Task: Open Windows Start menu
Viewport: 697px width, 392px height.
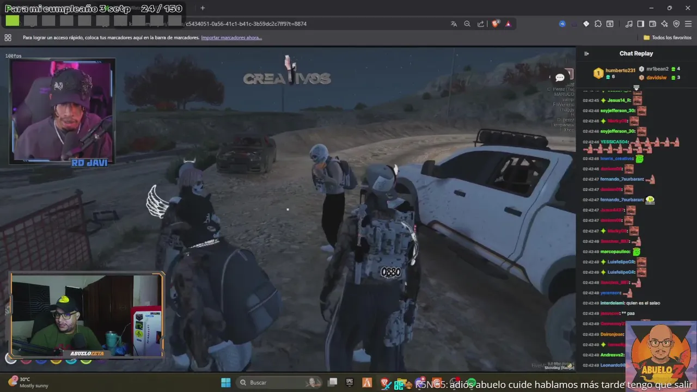Action: click(225, 383)
